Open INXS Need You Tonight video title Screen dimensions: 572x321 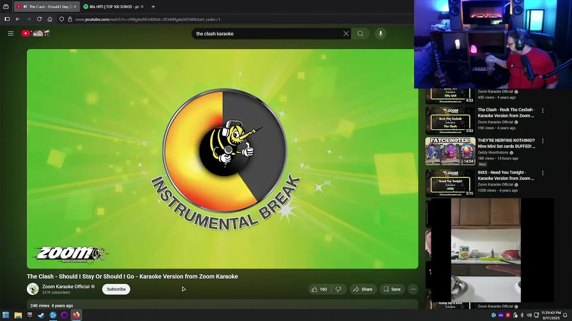(x=506, y=175)
